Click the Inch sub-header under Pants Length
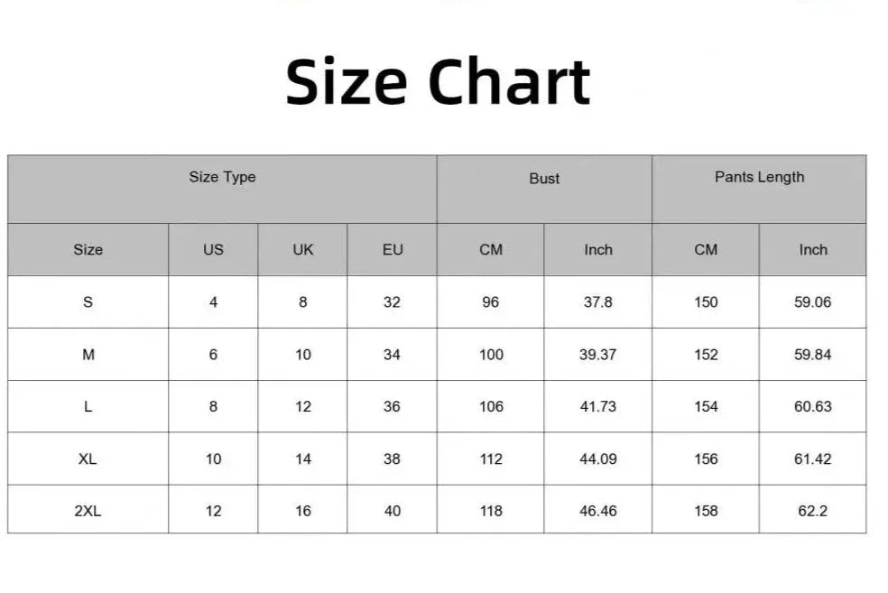This screenshot has width=888, height=593. tap(812, 250)
